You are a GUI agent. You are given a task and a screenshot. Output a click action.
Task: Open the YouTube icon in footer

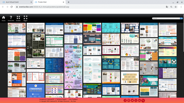click(x=136, y=100)
